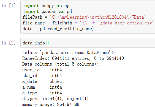Click the 'C:\\myLearning' path string
The image size is (155, 107).
pos(97,17)
